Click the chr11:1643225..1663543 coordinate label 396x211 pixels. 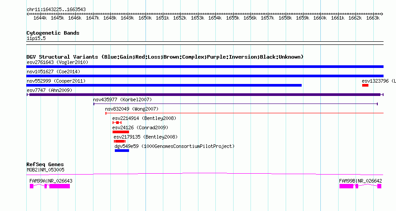coord(56,10)
